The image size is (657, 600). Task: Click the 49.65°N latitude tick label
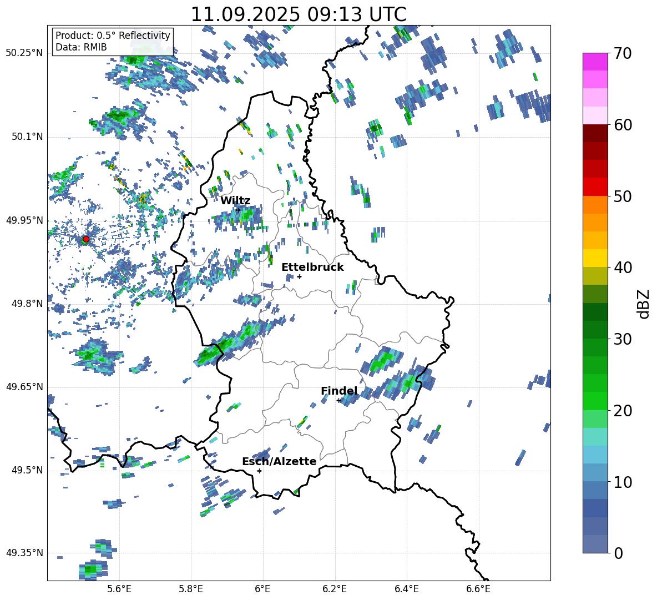click(24, 386)
